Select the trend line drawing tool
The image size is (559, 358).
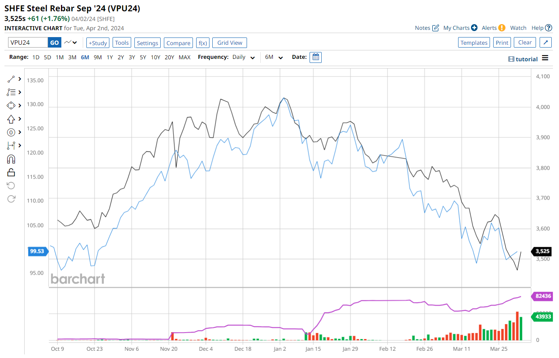[11, 79]
